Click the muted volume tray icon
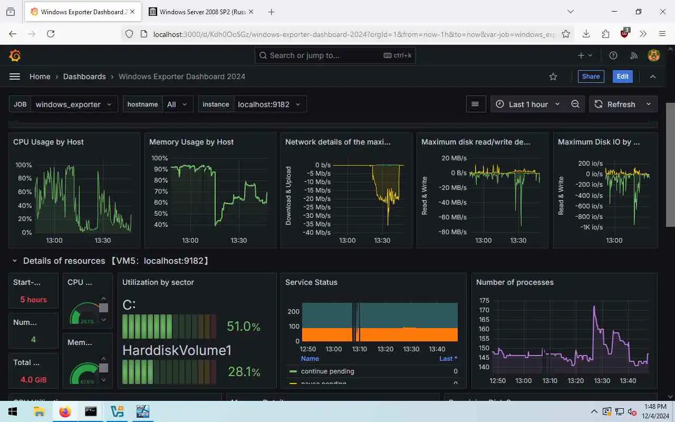 coord(632,411)
